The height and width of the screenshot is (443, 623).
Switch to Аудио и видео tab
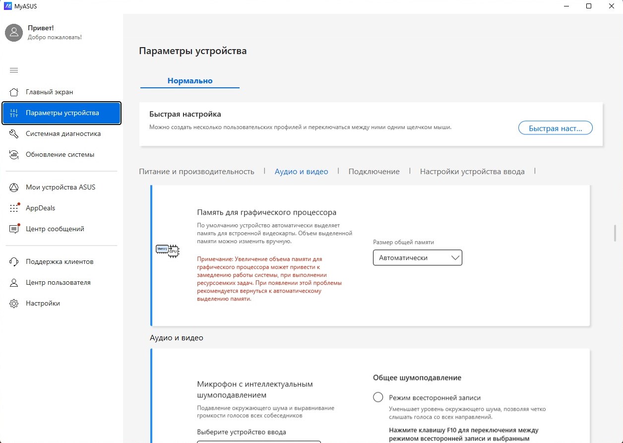click(302, 171)
